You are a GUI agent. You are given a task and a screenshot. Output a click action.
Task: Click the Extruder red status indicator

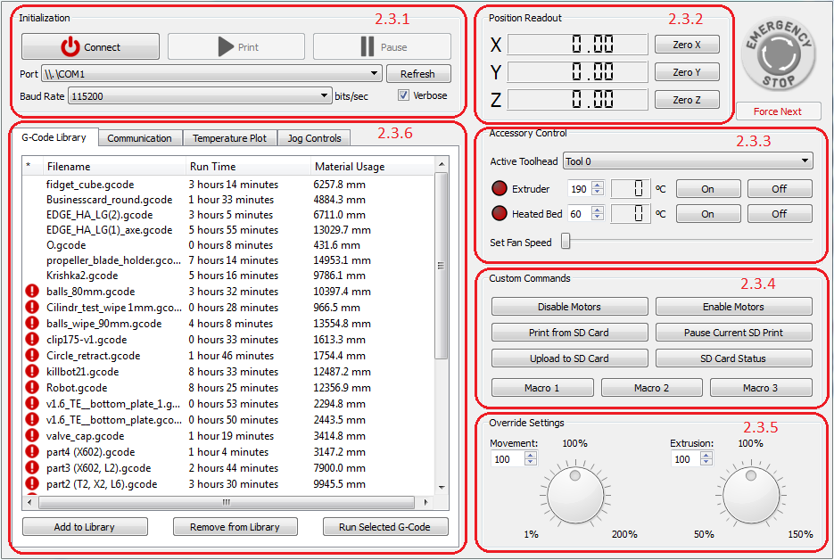(498, 189)
